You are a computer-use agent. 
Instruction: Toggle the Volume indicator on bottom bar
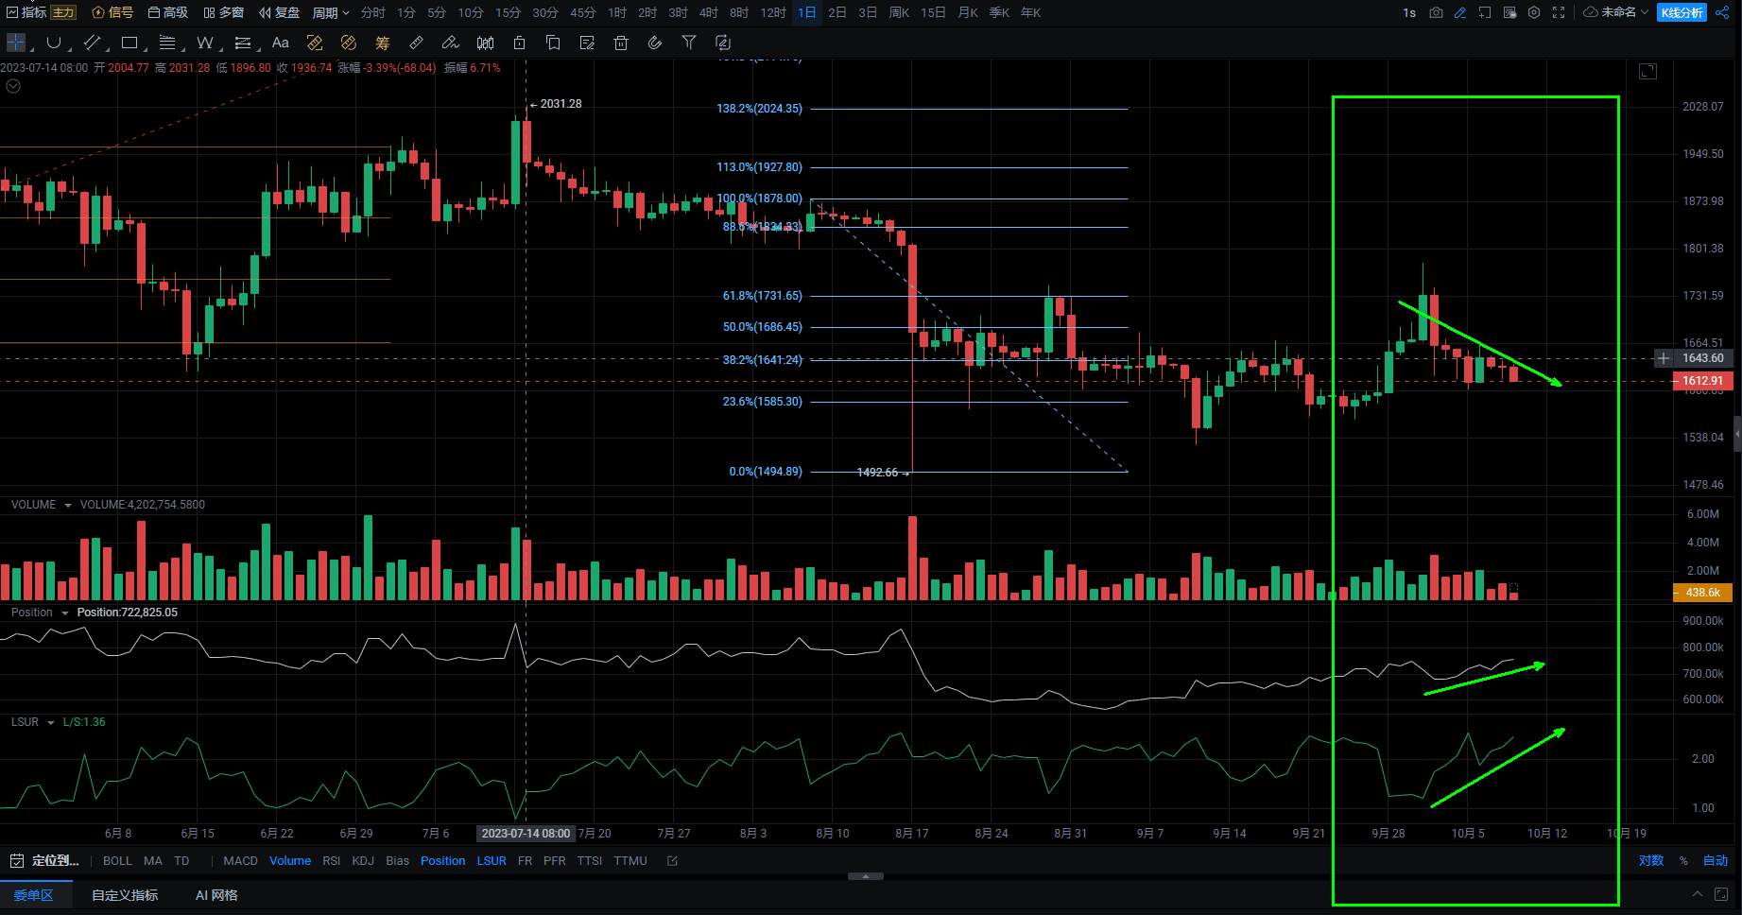(290, 861)
